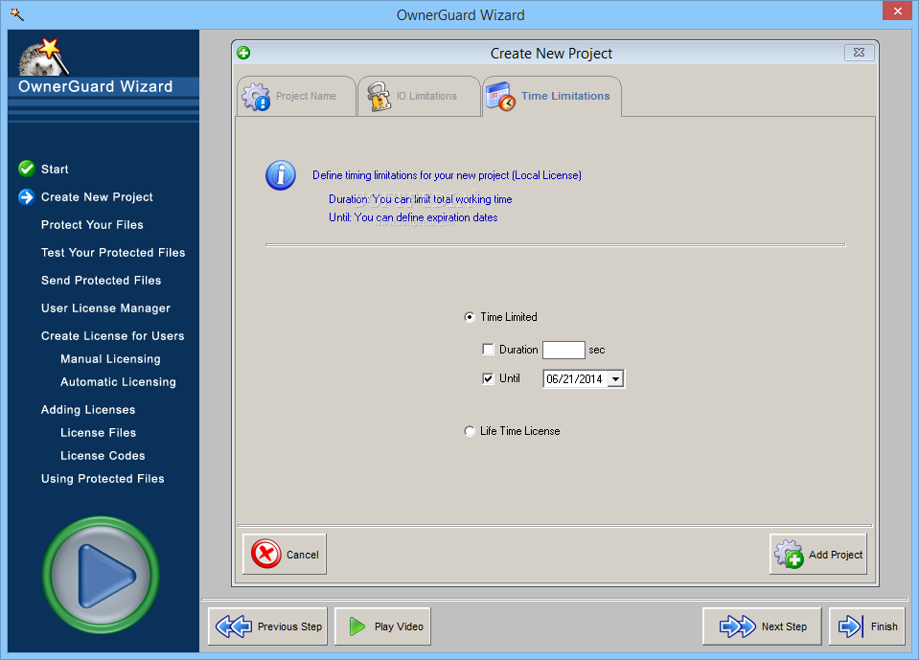
Task: Select the Time Limited radio button
Action: [469, 317]
